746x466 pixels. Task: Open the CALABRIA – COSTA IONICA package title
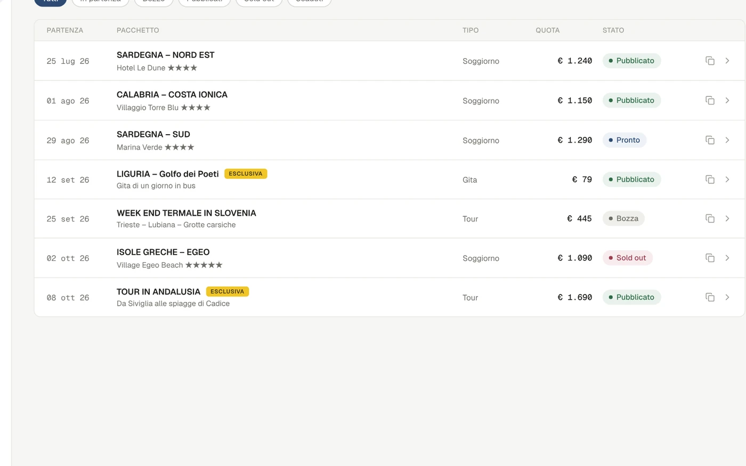click(172, 95)
